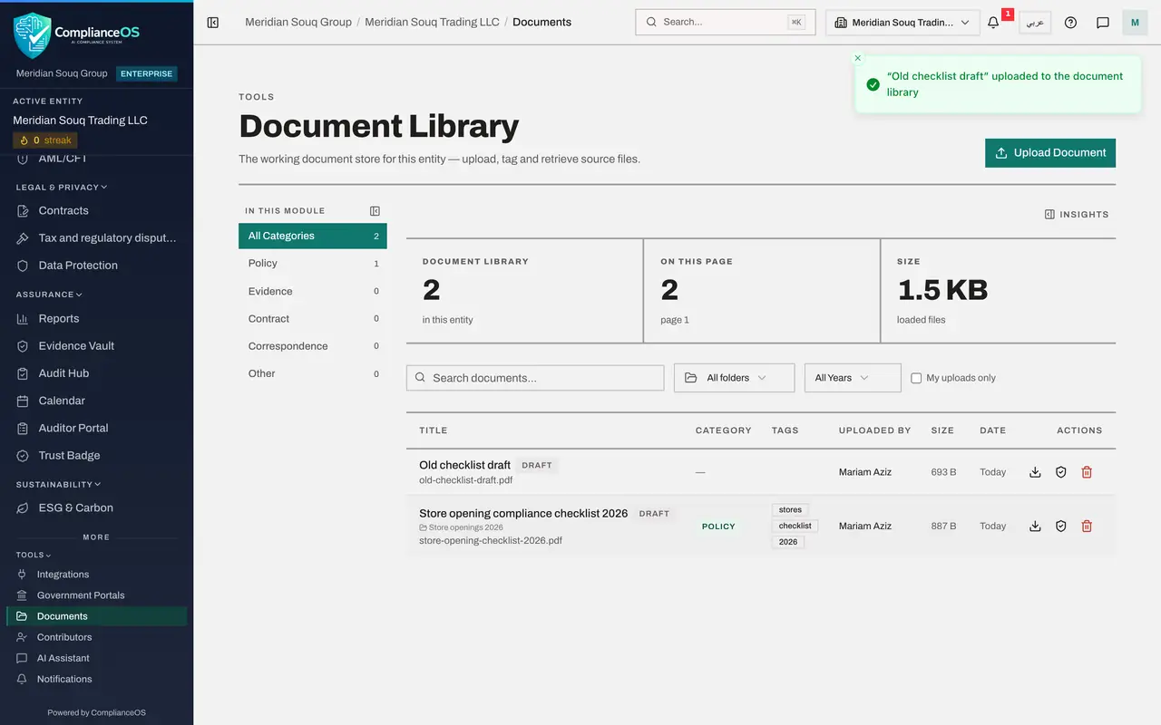Select the Evidence category
The height and width of the screenshot is (725, 1161).
313,291
